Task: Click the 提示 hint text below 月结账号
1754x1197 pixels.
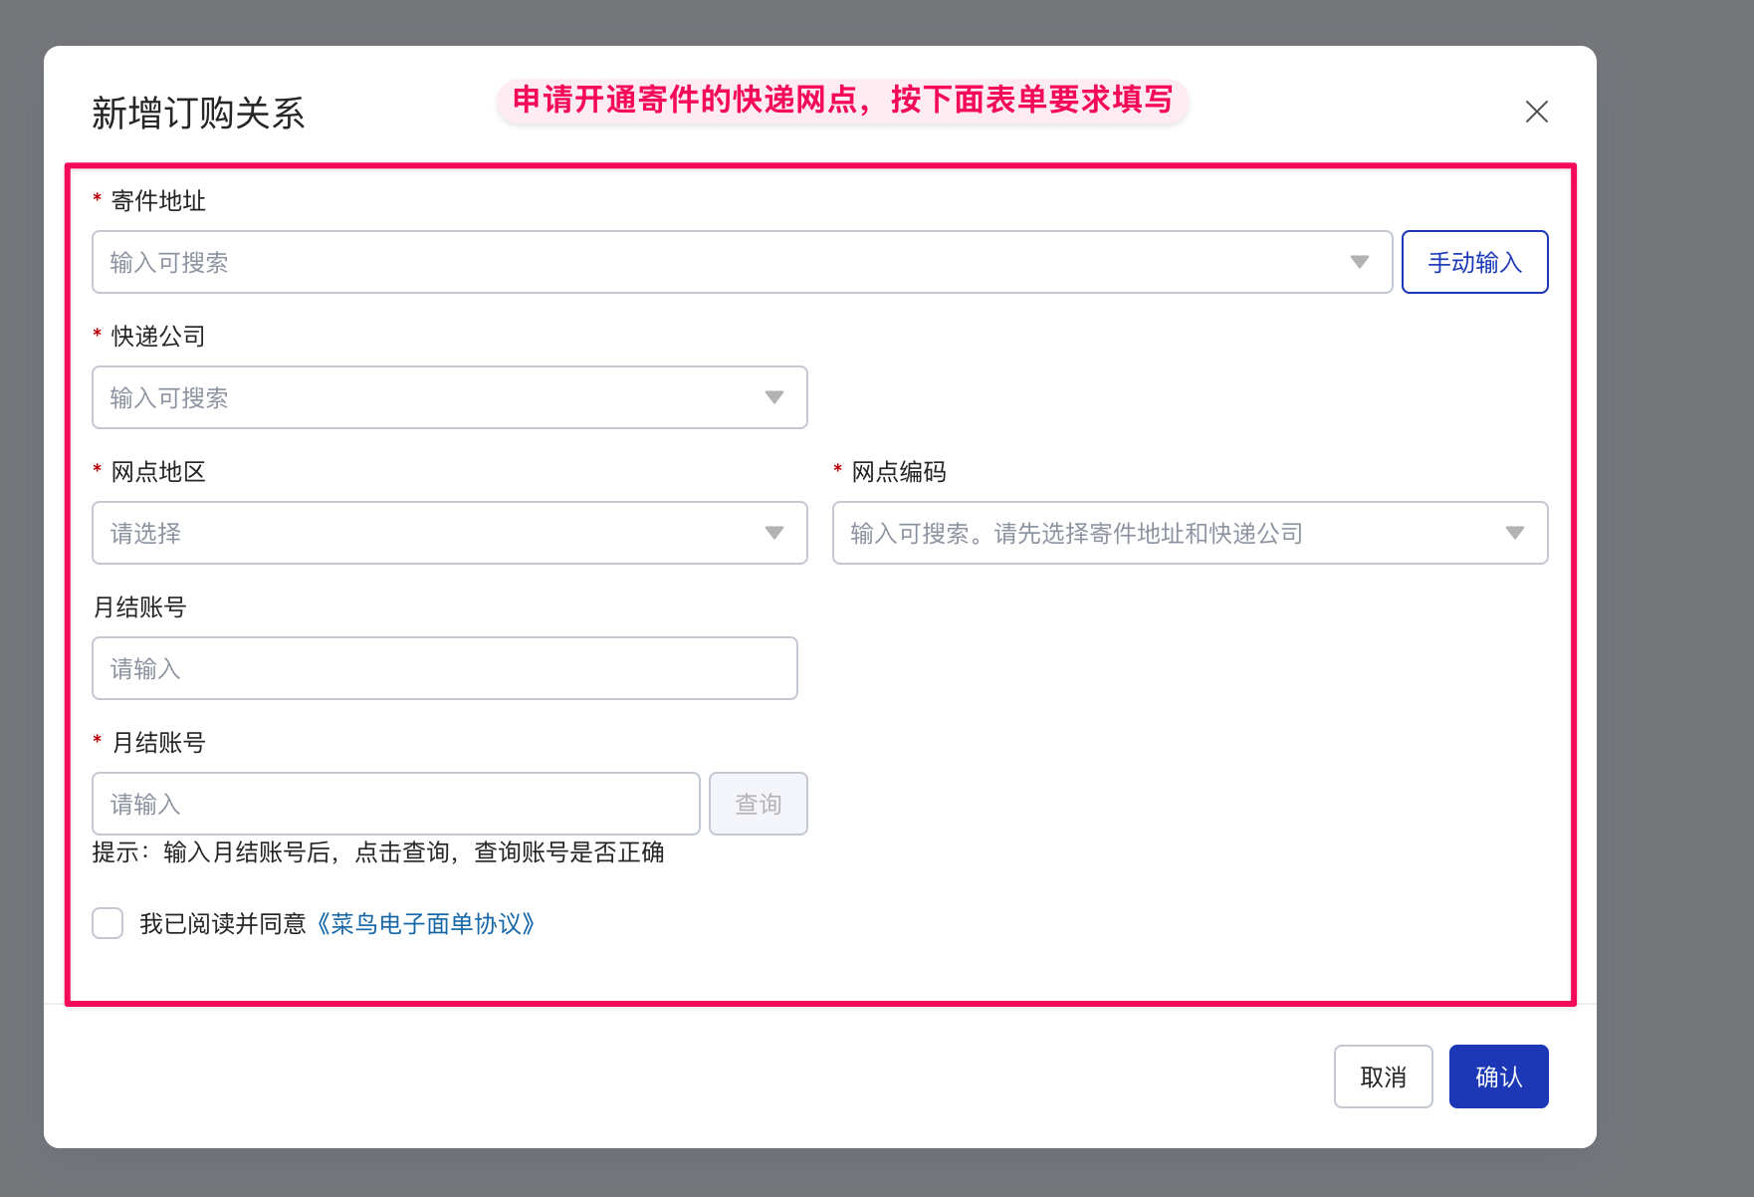Action: 378,852
